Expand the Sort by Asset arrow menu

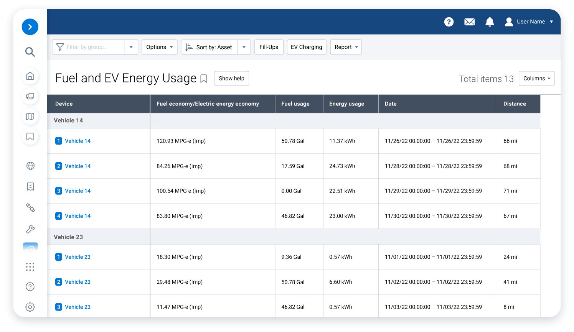[x=244, y=47]
